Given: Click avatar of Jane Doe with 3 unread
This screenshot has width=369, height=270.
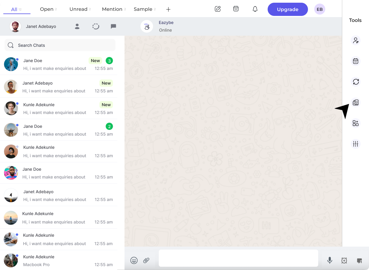Looking at the screenshot, I should [x=11, y=64].
